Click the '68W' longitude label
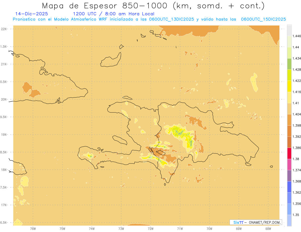301x232 pixels. point(268,229)
